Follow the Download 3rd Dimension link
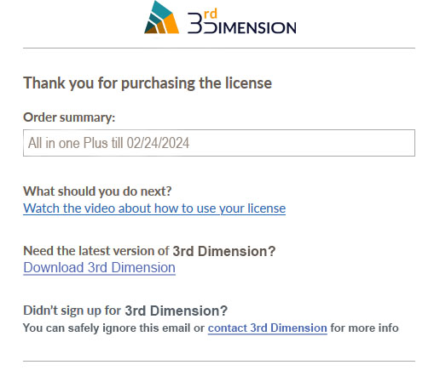440x382 pixels. point(99,268)
